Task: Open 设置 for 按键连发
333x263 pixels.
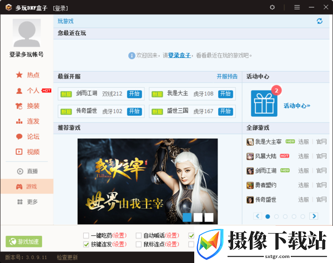Action: pyautogui.click(x=119, y=244)
